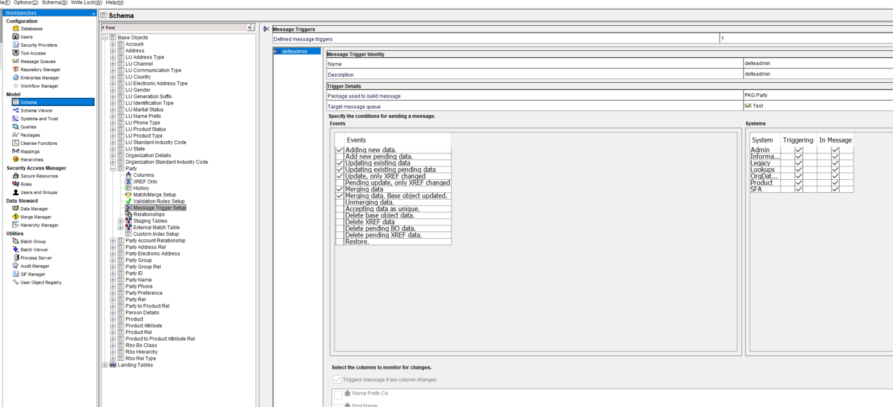Open Workflow Manager icon
The image size is (893, 407).
point(15,86)
